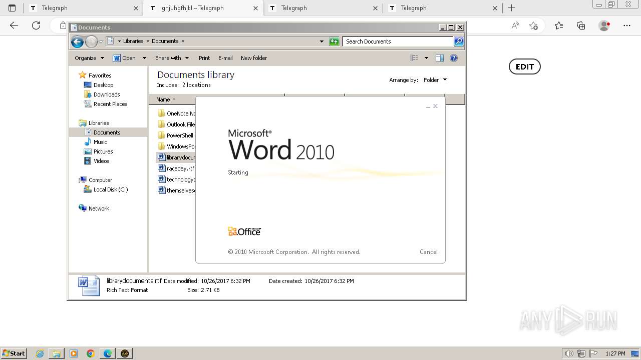Switch to first Telegraph browser tab
Screen dimensions: 641x360
[x=84, y=8]
